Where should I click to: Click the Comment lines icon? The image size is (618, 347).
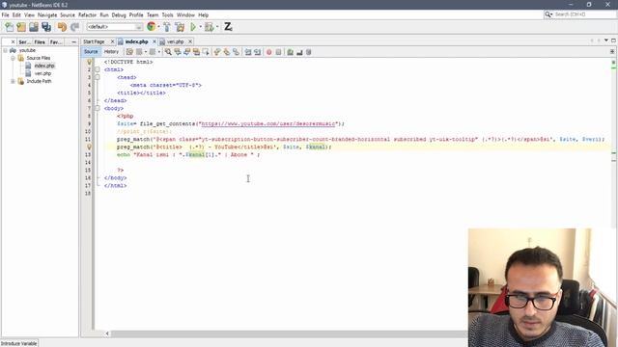point(290,52)
